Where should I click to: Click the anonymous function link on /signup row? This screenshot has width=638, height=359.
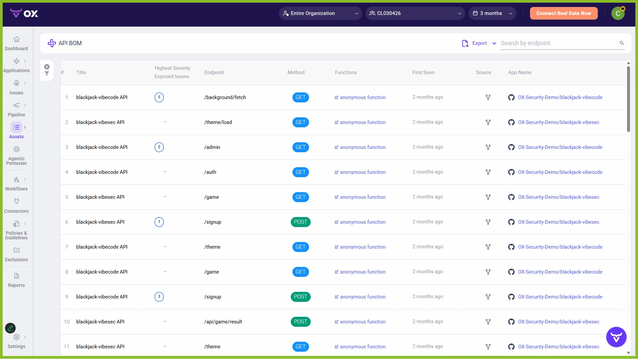[363, 222]
